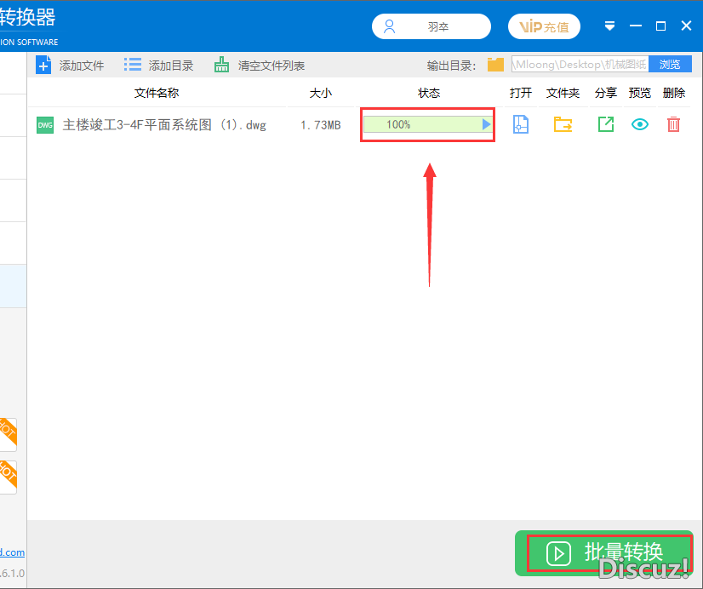Delete the dwg file with the trash icon

[673, 124]
